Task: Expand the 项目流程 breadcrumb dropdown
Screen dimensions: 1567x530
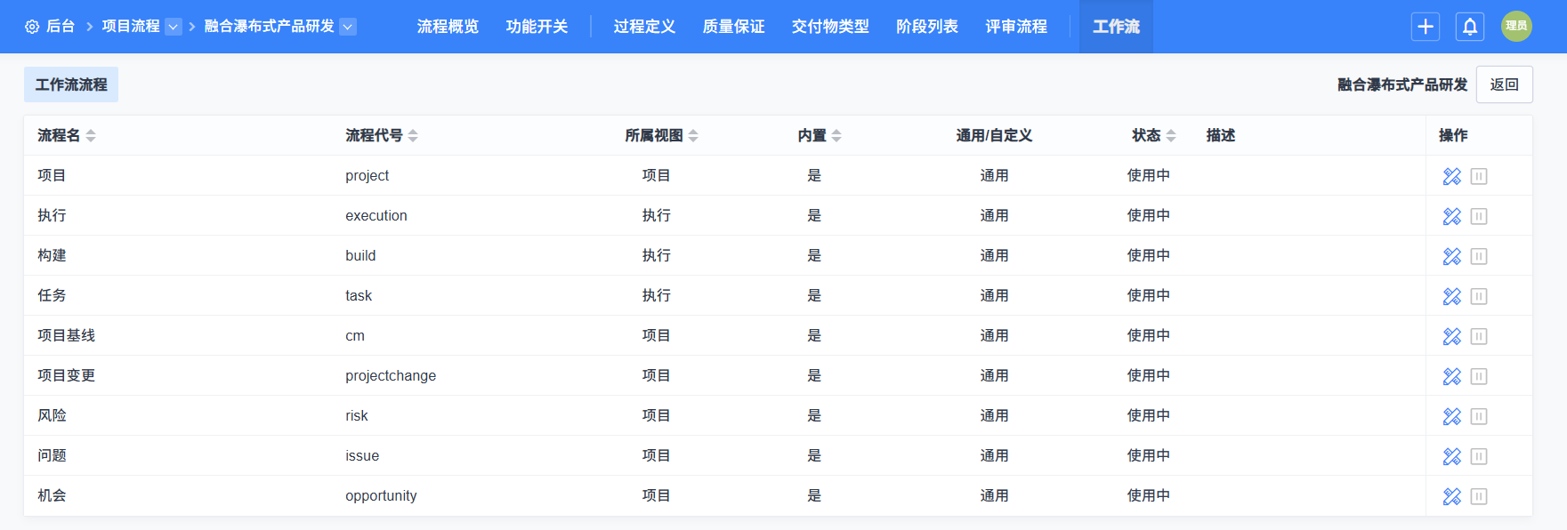Action: coord(174,27)
